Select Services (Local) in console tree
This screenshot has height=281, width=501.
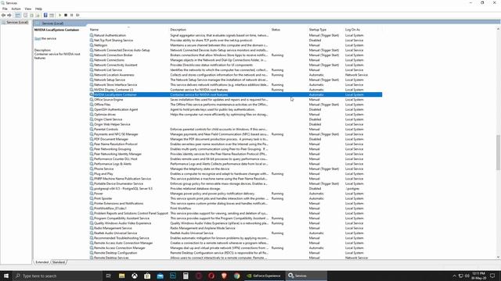[17, 23]
